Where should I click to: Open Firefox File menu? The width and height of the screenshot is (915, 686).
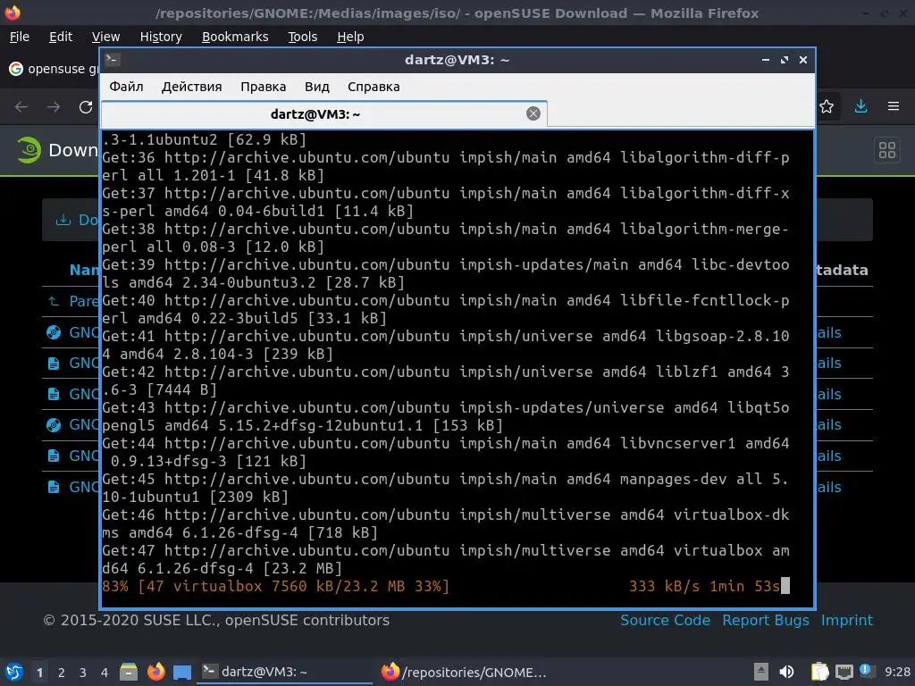pyautogui.click(x=20, y=37)
